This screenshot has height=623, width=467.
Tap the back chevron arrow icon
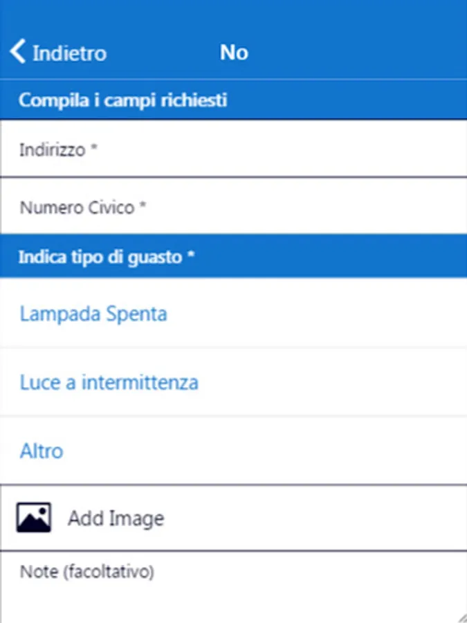coord(18,52)
